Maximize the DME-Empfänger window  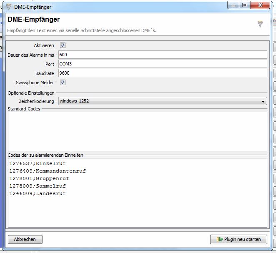(245, 5)
